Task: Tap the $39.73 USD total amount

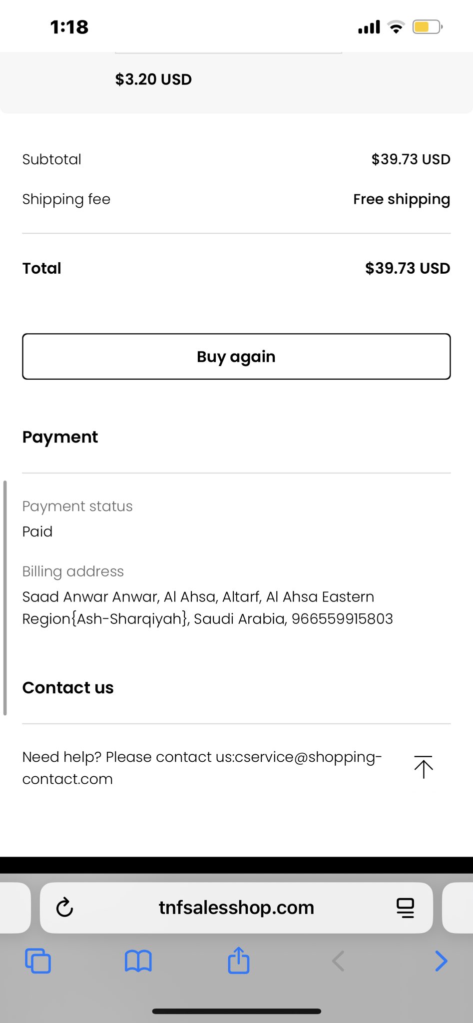Action: coord(407,268)
